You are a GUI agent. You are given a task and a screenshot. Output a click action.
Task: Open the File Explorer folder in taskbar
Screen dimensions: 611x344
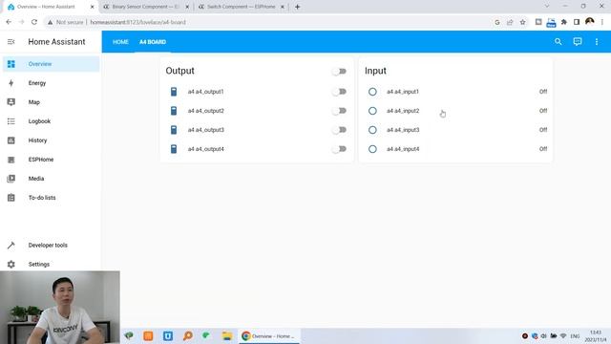coord(227,335)
